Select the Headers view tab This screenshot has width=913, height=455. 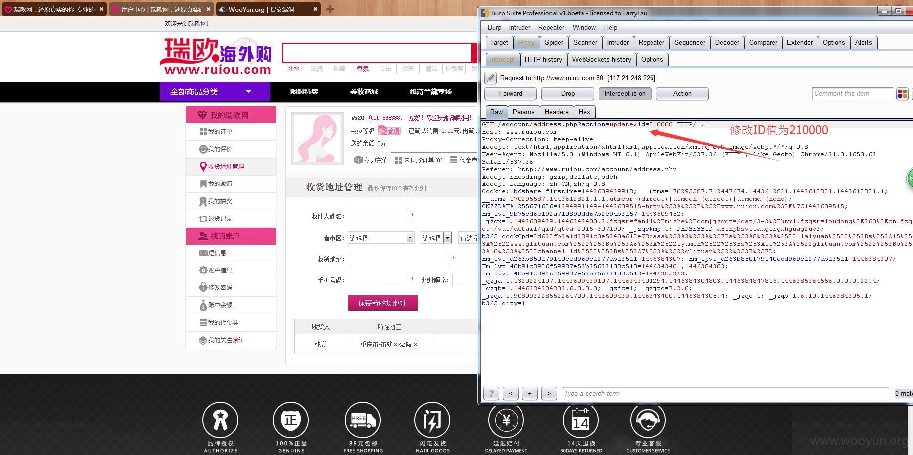[556, 112]
